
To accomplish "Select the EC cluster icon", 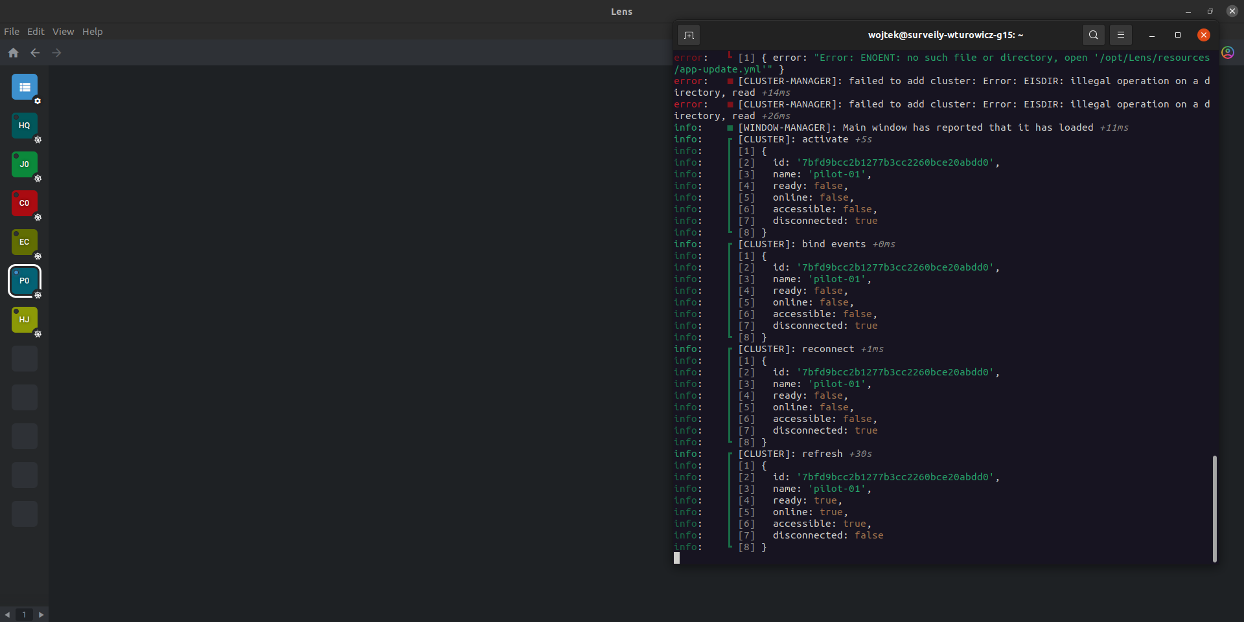I will tap(25, 242).
